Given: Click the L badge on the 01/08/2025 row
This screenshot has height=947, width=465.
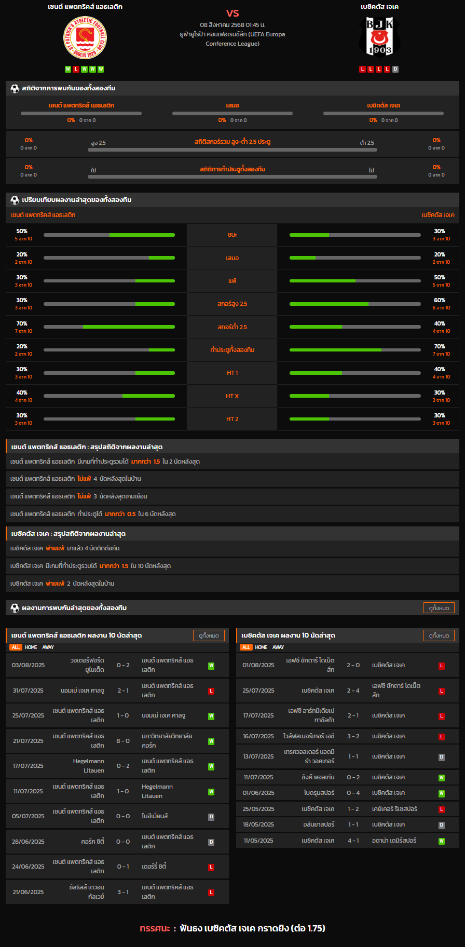Looking at the screenshot, I should pyautogui.click(x=442, y=666).
